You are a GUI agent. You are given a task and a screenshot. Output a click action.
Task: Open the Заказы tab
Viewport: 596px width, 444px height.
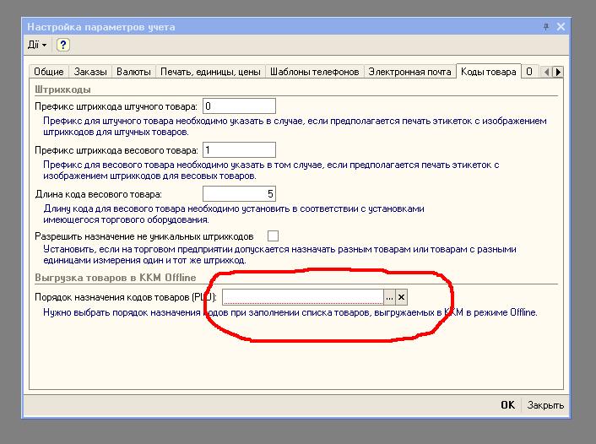(90, 73)
